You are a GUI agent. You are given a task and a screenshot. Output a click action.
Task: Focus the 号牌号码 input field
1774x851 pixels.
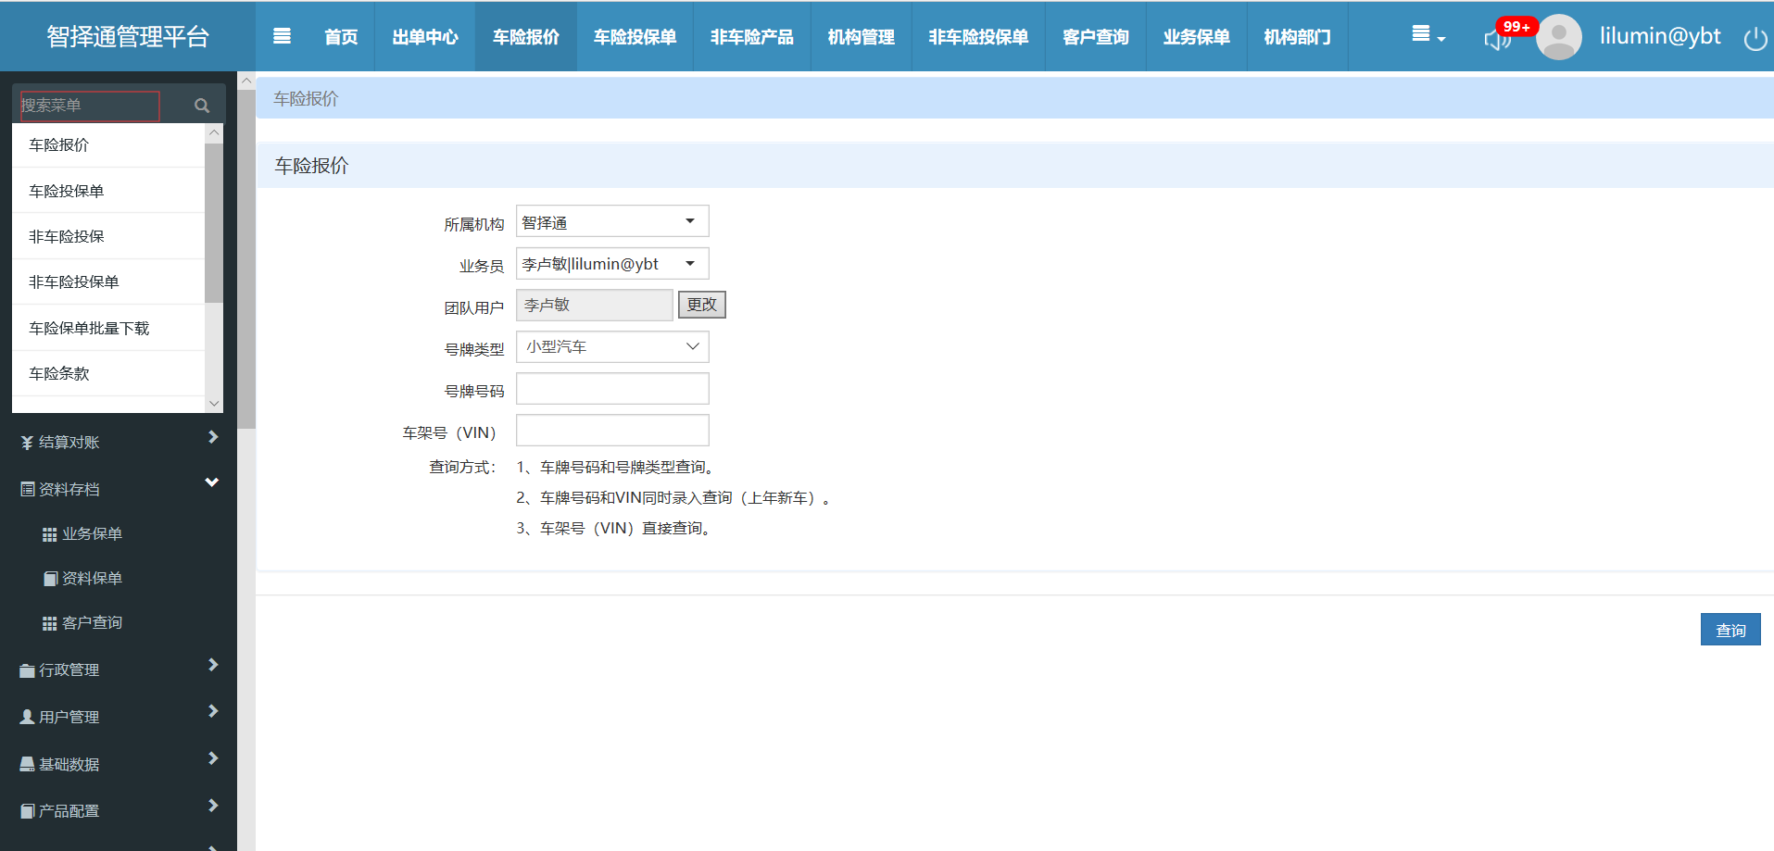point(612,389)
